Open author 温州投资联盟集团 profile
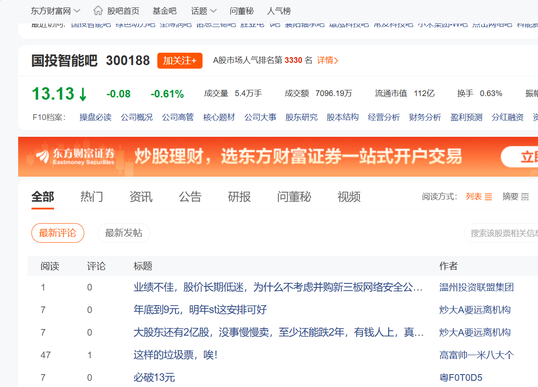Screen dimensions: 538x387 476,287
